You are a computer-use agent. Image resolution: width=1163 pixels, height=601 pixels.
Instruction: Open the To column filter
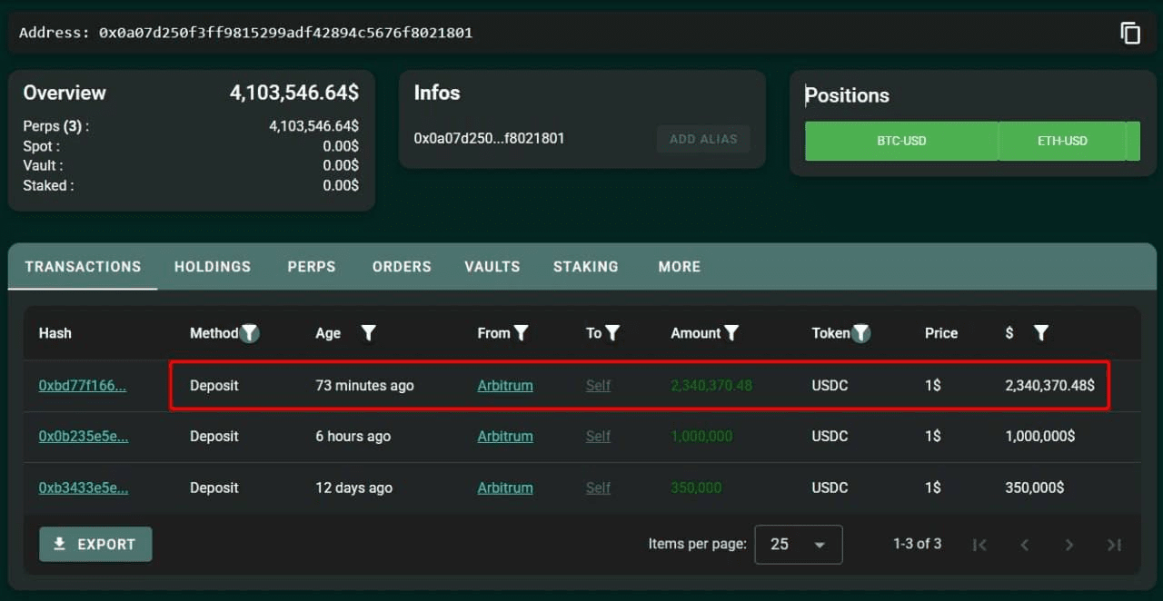coord(613,333)
